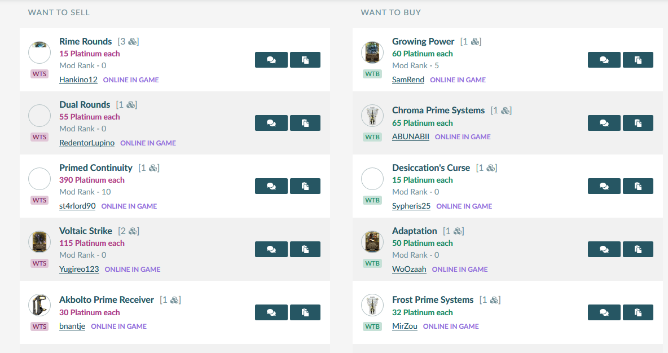View RedentorLupino user profile
The image size is (668, 353).
coord(87,143)
